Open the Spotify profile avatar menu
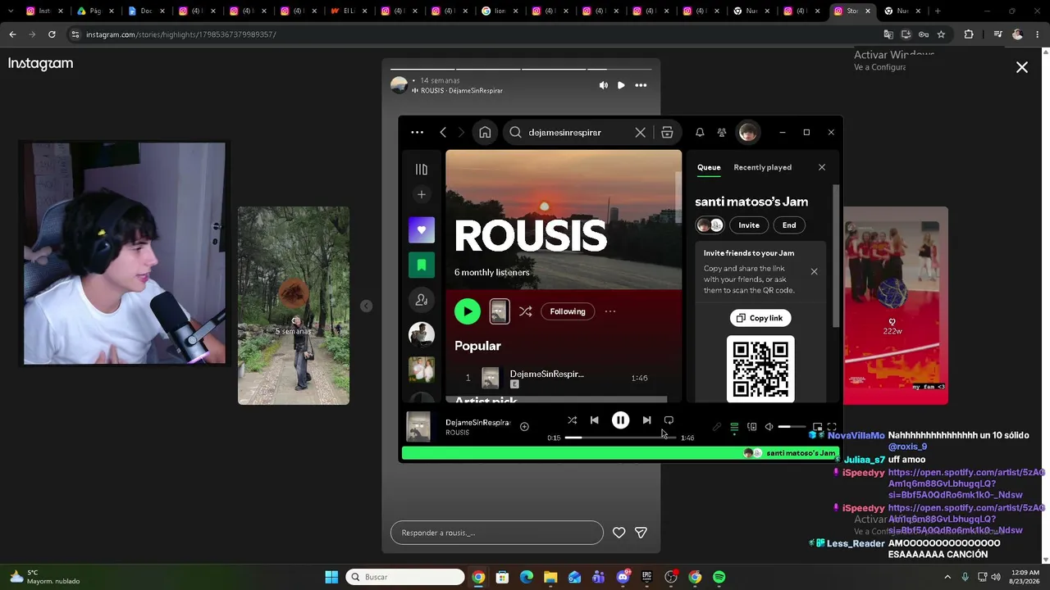 pos(748,132)
